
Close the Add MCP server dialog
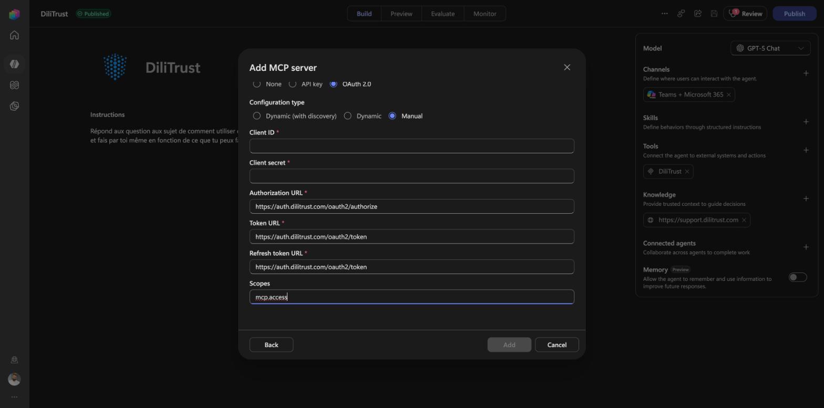567,67
